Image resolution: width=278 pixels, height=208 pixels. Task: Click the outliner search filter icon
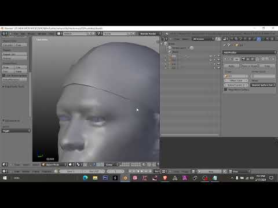(218, 39)
